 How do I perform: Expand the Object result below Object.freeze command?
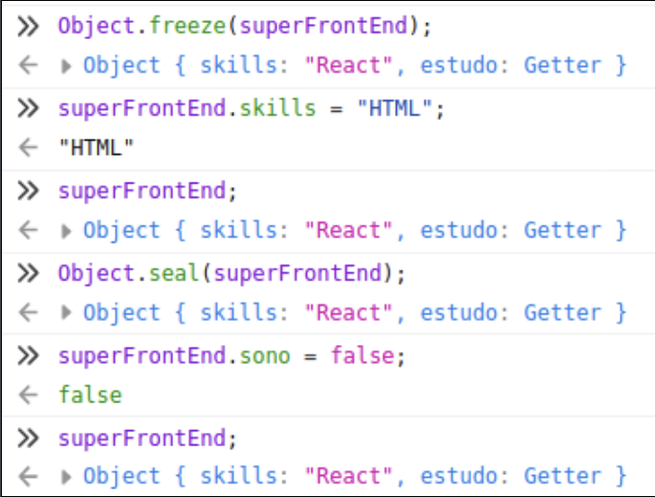[66, 66]
